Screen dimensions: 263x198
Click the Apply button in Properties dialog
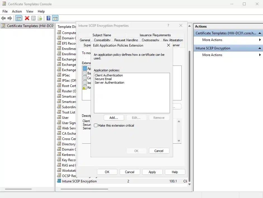[152, 172]
